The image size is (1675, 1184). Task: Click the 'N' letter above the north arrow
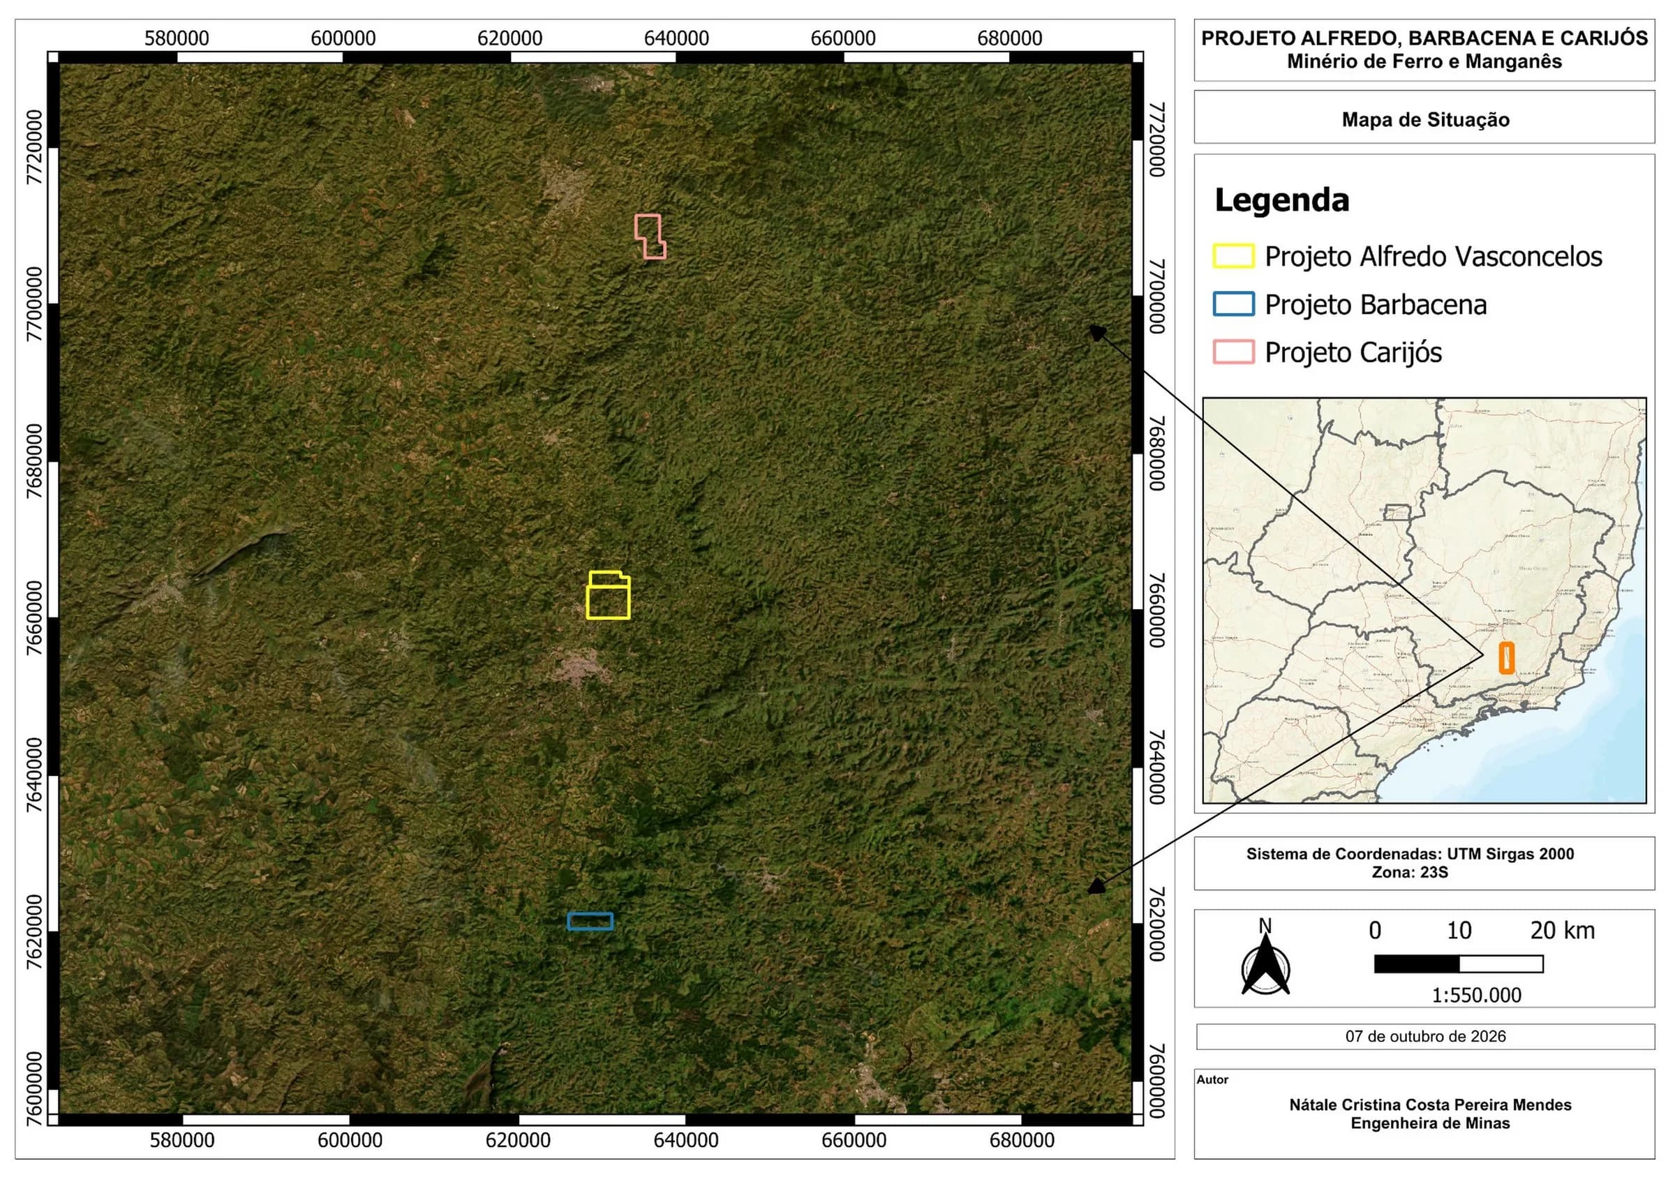[x=1265, y=926]
